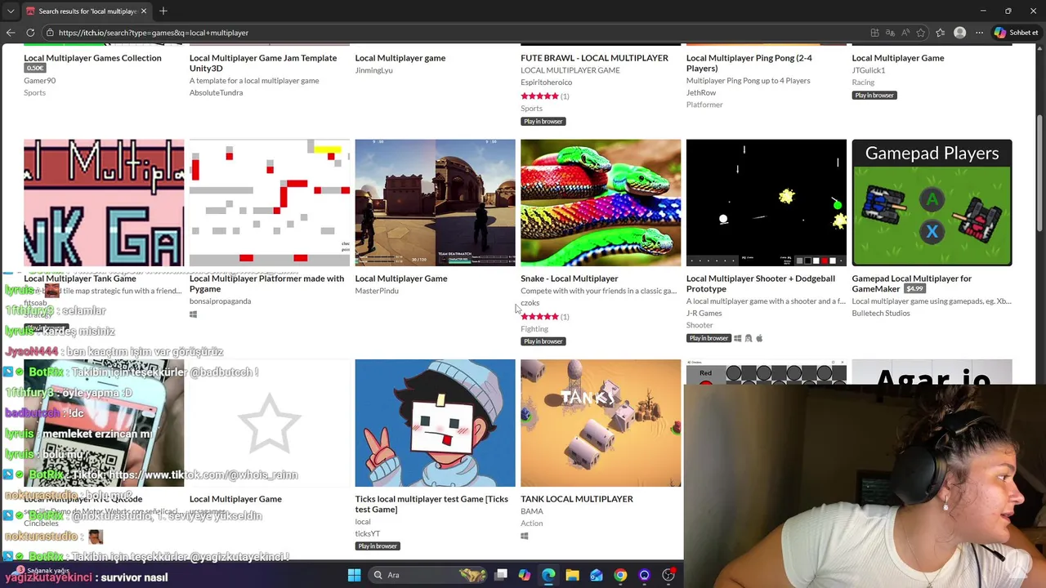Open the Copilot Sohbet et button

click(x=1016, y=33)
